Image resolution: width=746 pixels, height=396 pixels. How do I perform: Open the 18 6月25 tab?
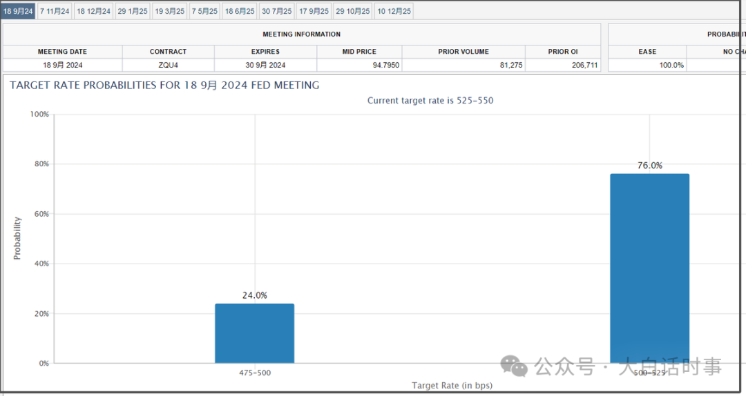coord(240,11)
